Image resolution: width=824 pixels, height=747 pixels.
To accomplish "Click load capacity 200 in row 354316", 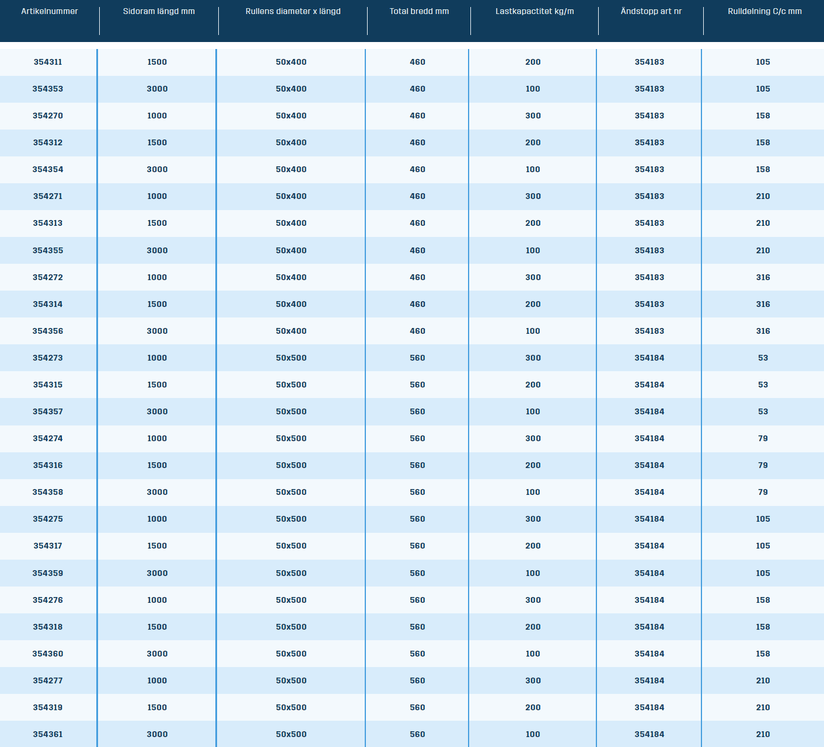I will tap(533, 465).
